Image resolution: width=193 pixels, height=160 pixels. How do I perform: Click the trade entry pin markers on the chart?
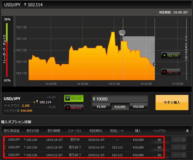click(x=122, y=33)
